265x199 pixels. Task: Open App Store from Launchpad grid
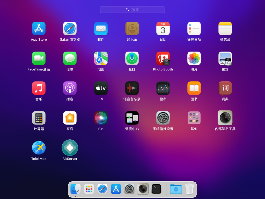[39, 29]
